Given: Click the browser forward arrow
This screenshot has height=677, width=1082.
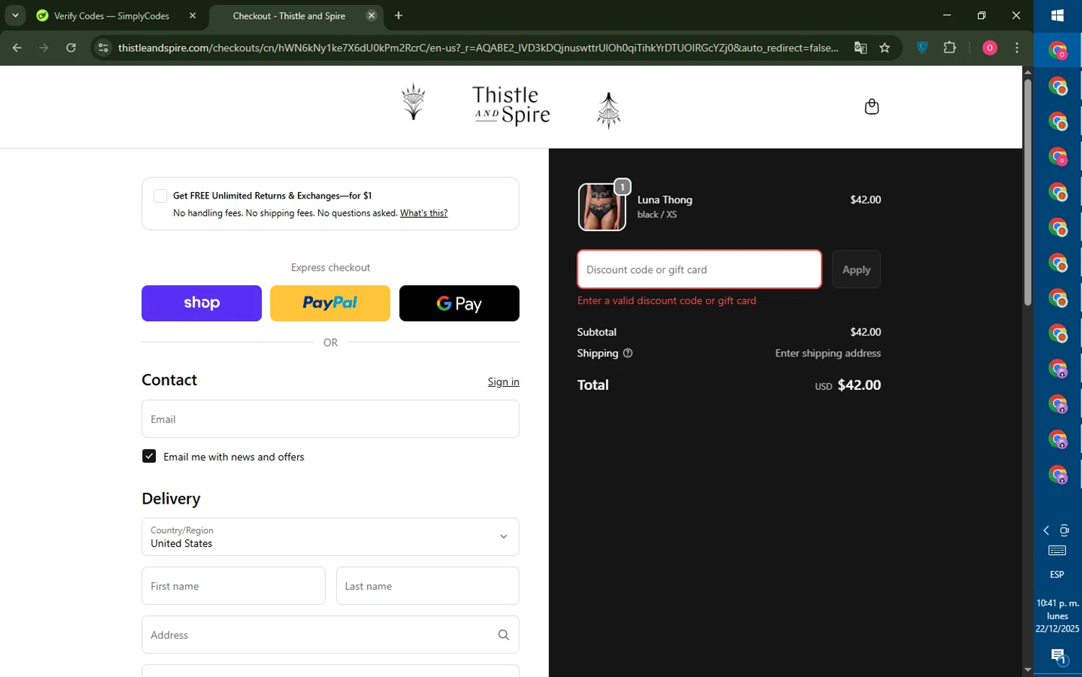Looking at the screenshot, I should pyautogui.click(x=44, y=48).
